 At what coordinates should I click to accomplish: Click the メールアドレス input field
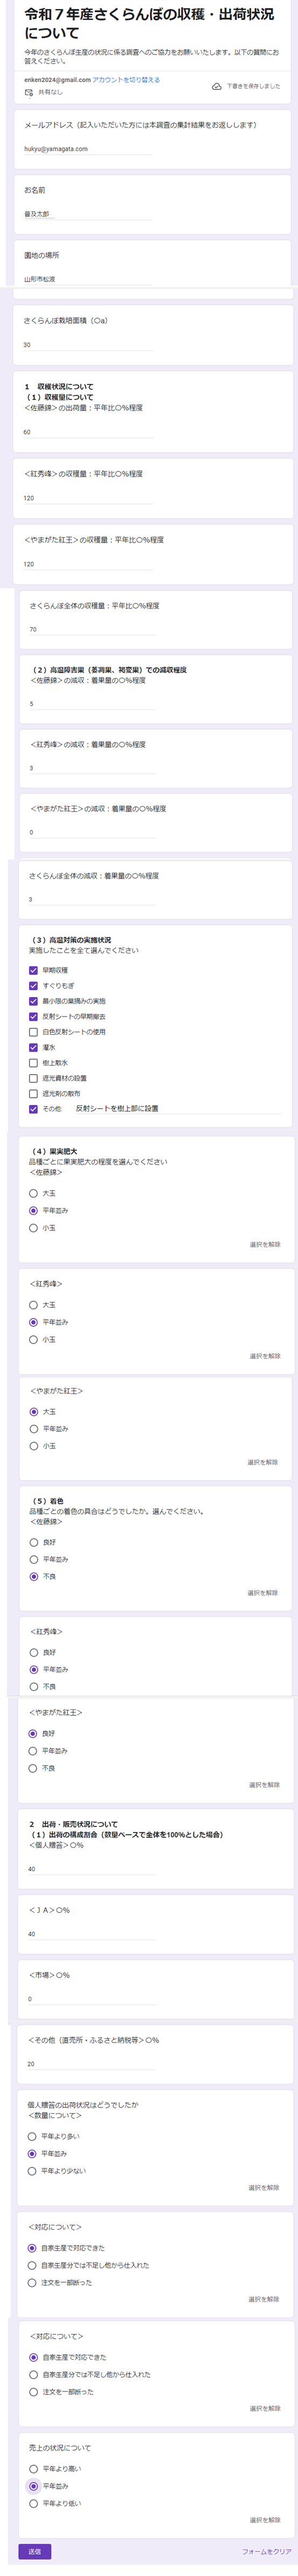tap(88, 149)
